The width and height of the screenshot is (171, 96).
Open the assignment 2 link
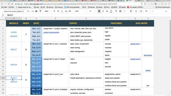click(135, 59)
